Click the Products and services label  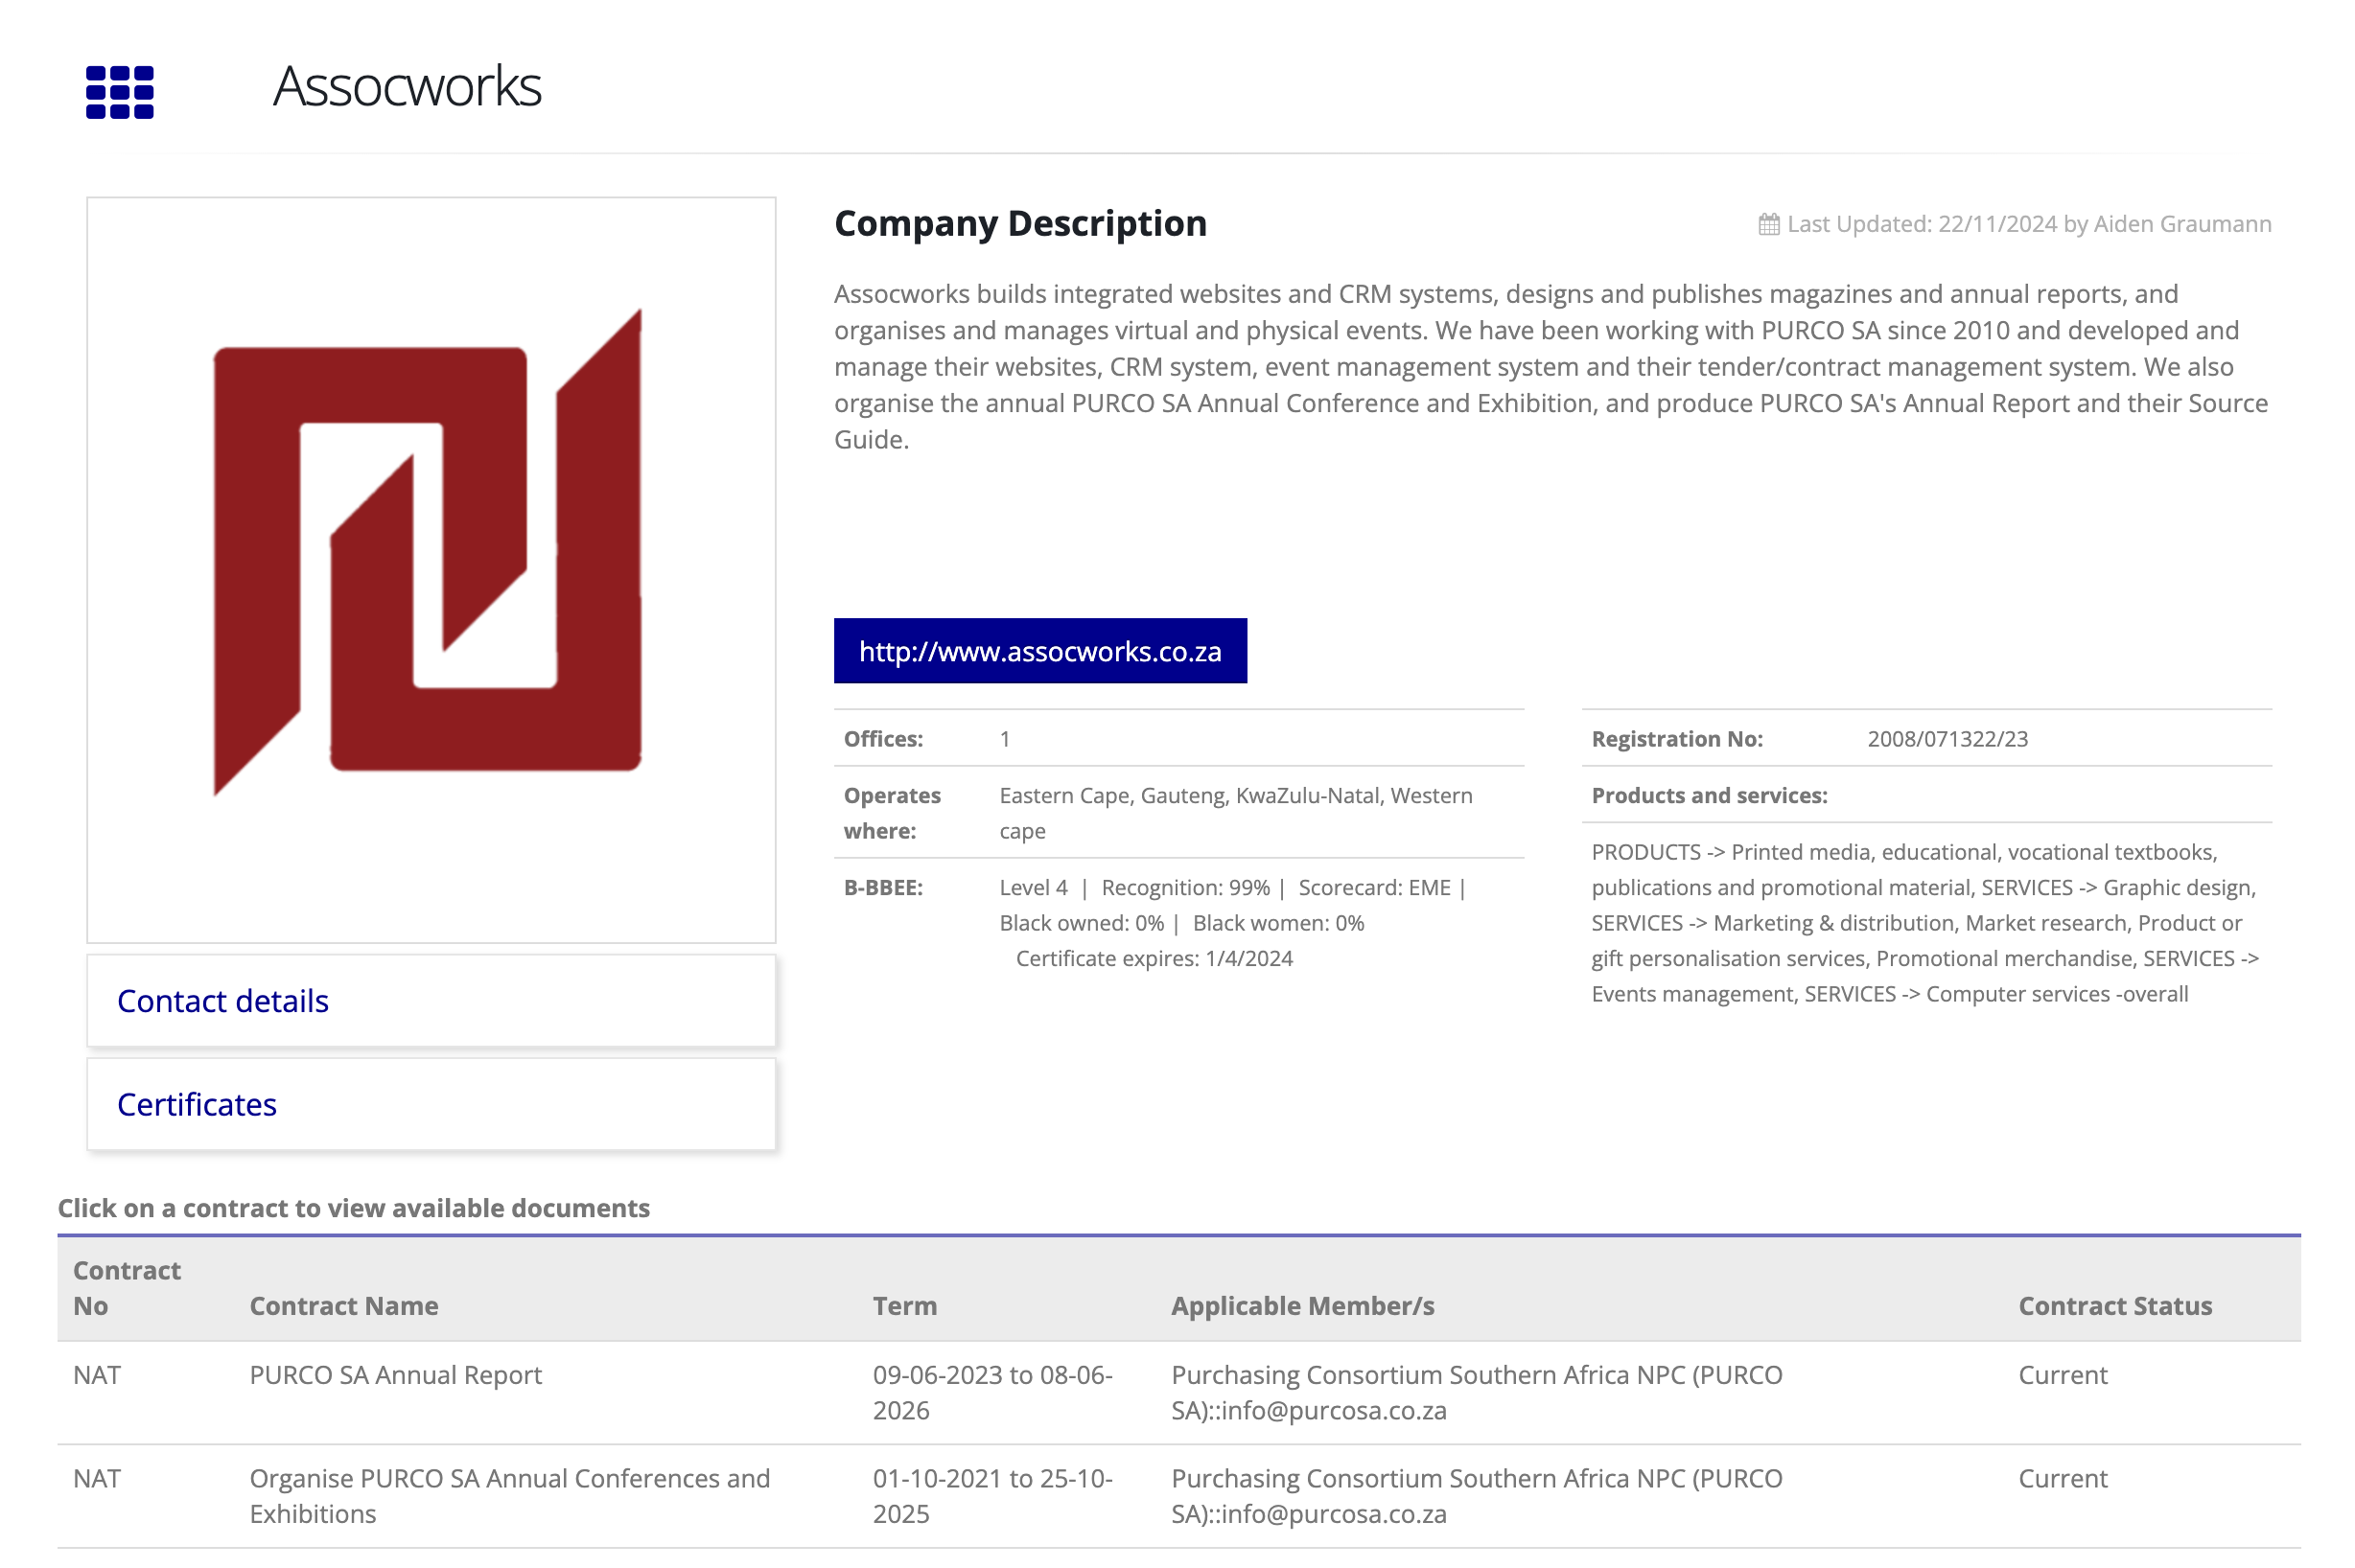[x=1708, y=795]
